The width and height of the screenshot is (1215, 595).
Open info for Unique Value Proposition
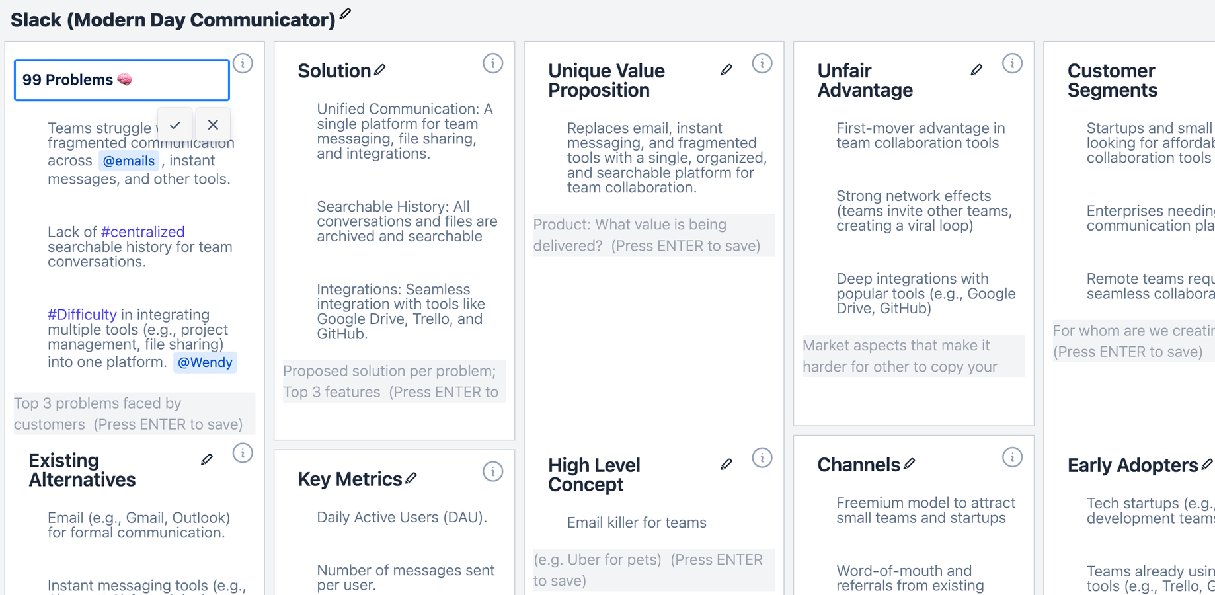(x=762, y=63)
